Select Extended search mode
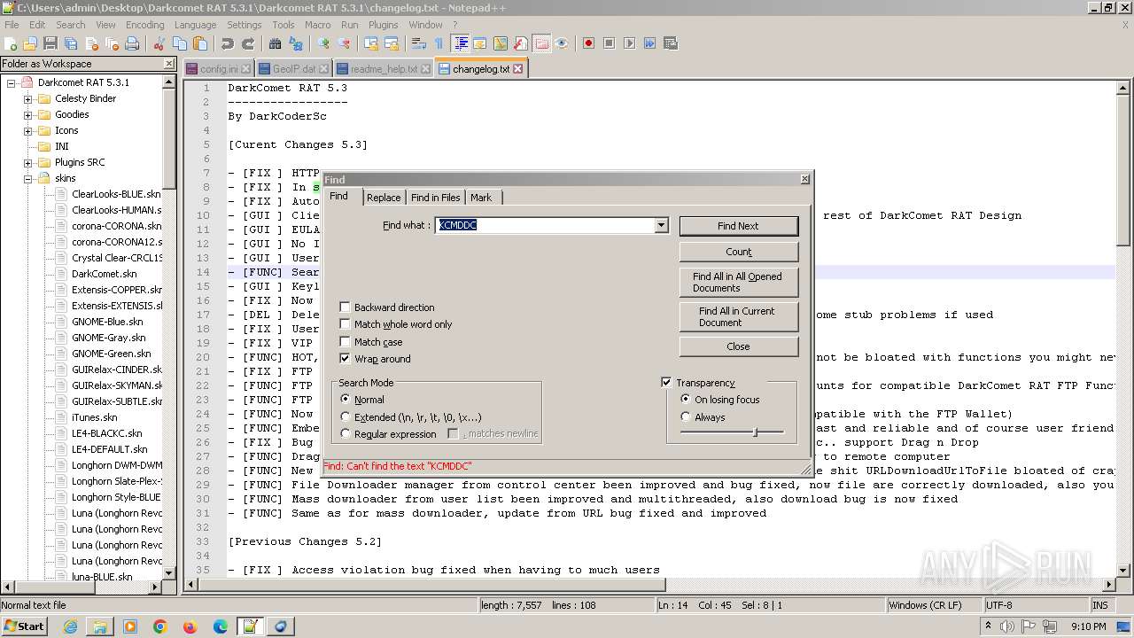Image resolution: width=1134 pixels, height=638 pixels. pyautogui.click(x=346, y=417)
